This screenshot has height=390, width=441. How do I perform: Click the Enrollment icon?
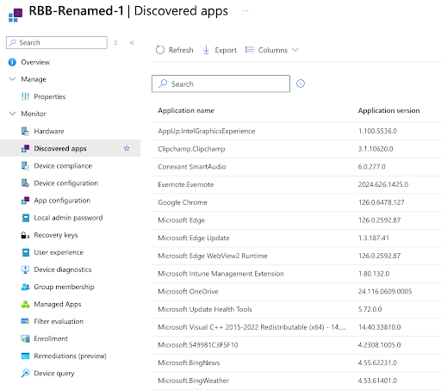(25, 338)
